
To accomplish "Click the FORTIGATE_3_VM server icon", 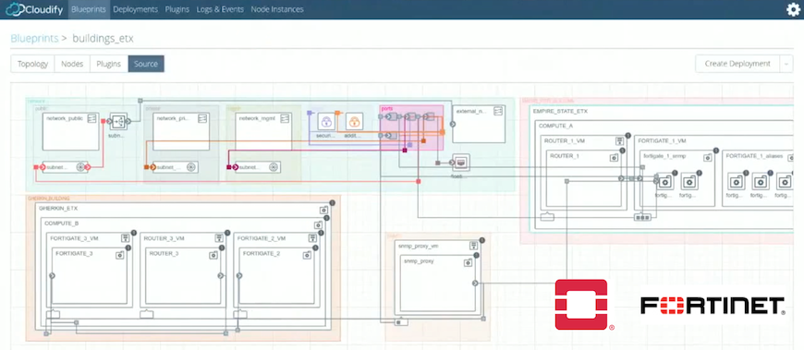I will pyautogui.click(x=125, y=238).
